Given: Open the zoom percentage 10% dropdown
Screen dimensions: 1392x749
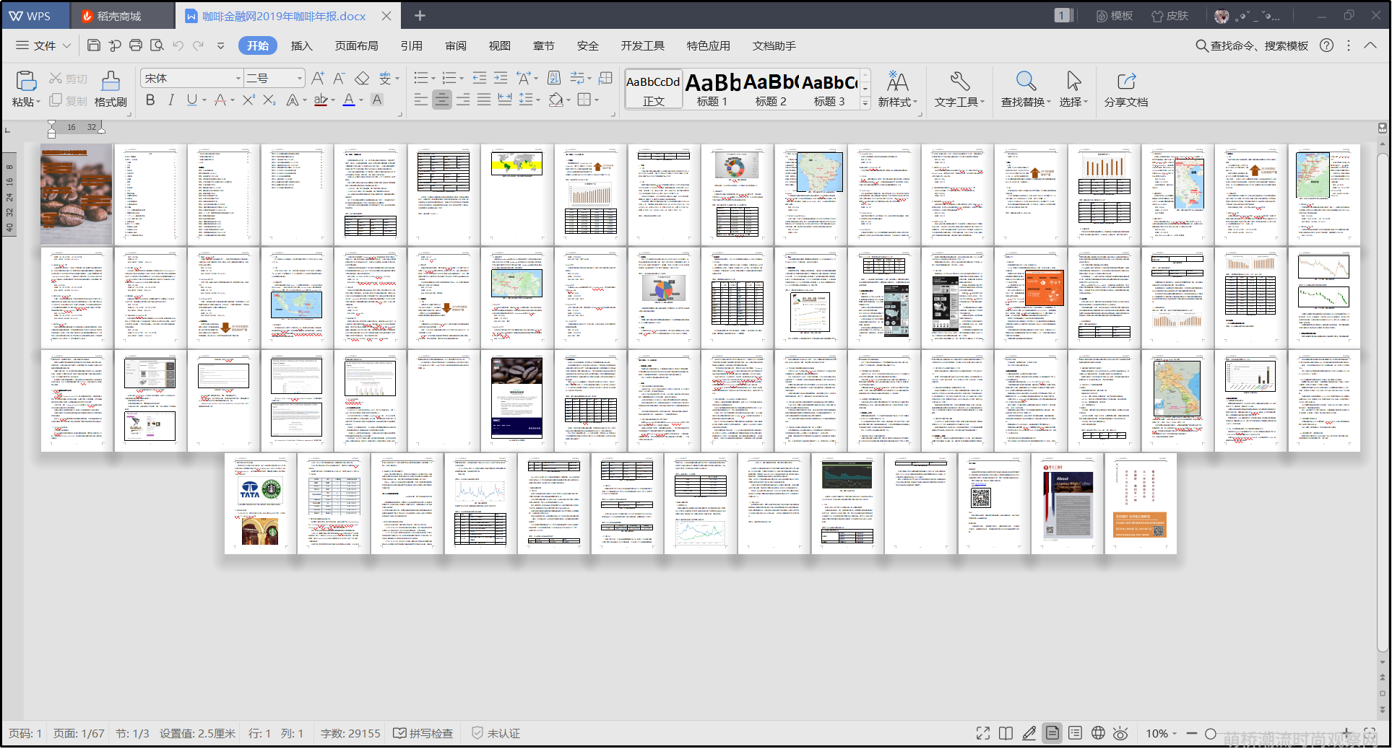Looking at the screenshot, I should (1162, 733).
